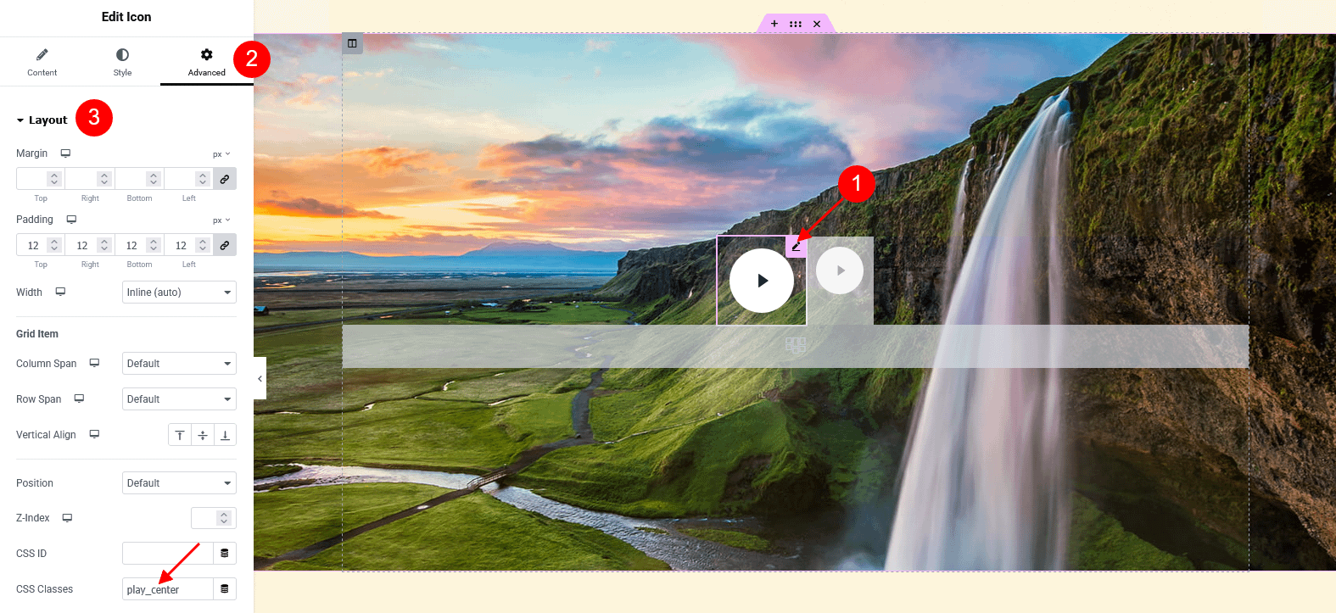Click the Margin Top input field
Screen dimensions: 1336x613
40,179
